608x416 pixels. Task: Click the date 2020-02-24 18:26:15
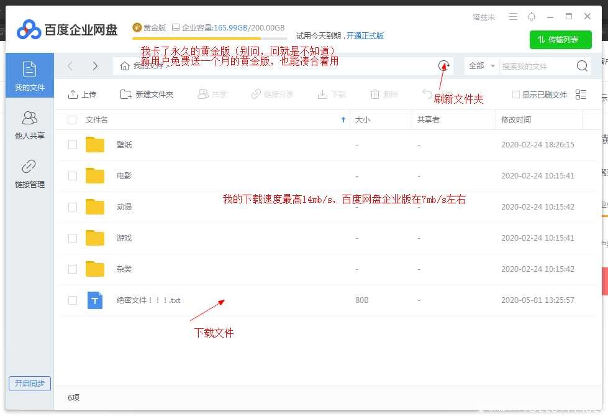point(537,145)
